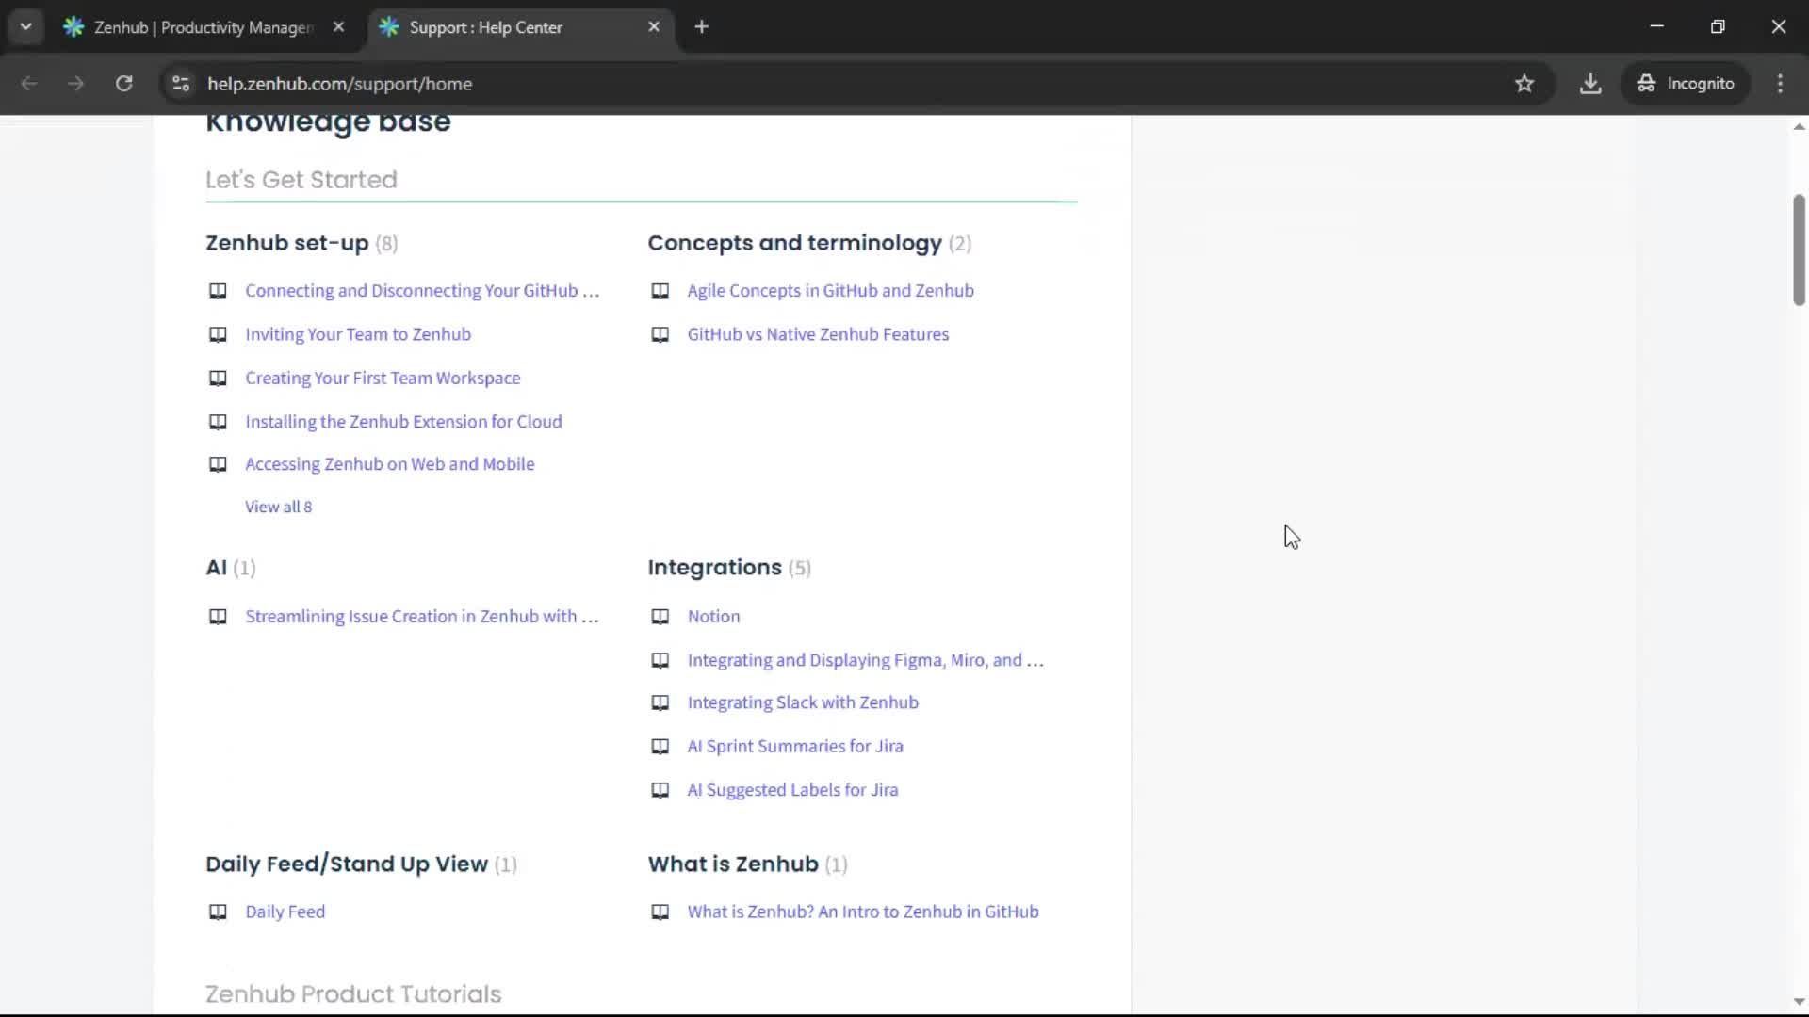Bookmark this page using the star icon

[x=1524, y=83]
